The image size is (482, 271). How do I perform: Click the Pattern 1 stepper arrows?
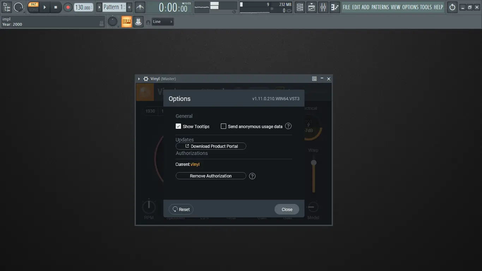point(124,7)
